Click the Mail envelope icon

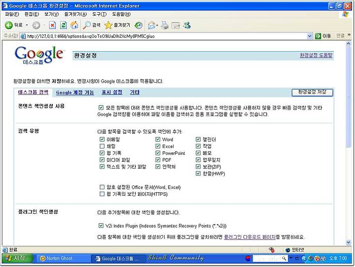click(x=151, y=25)
